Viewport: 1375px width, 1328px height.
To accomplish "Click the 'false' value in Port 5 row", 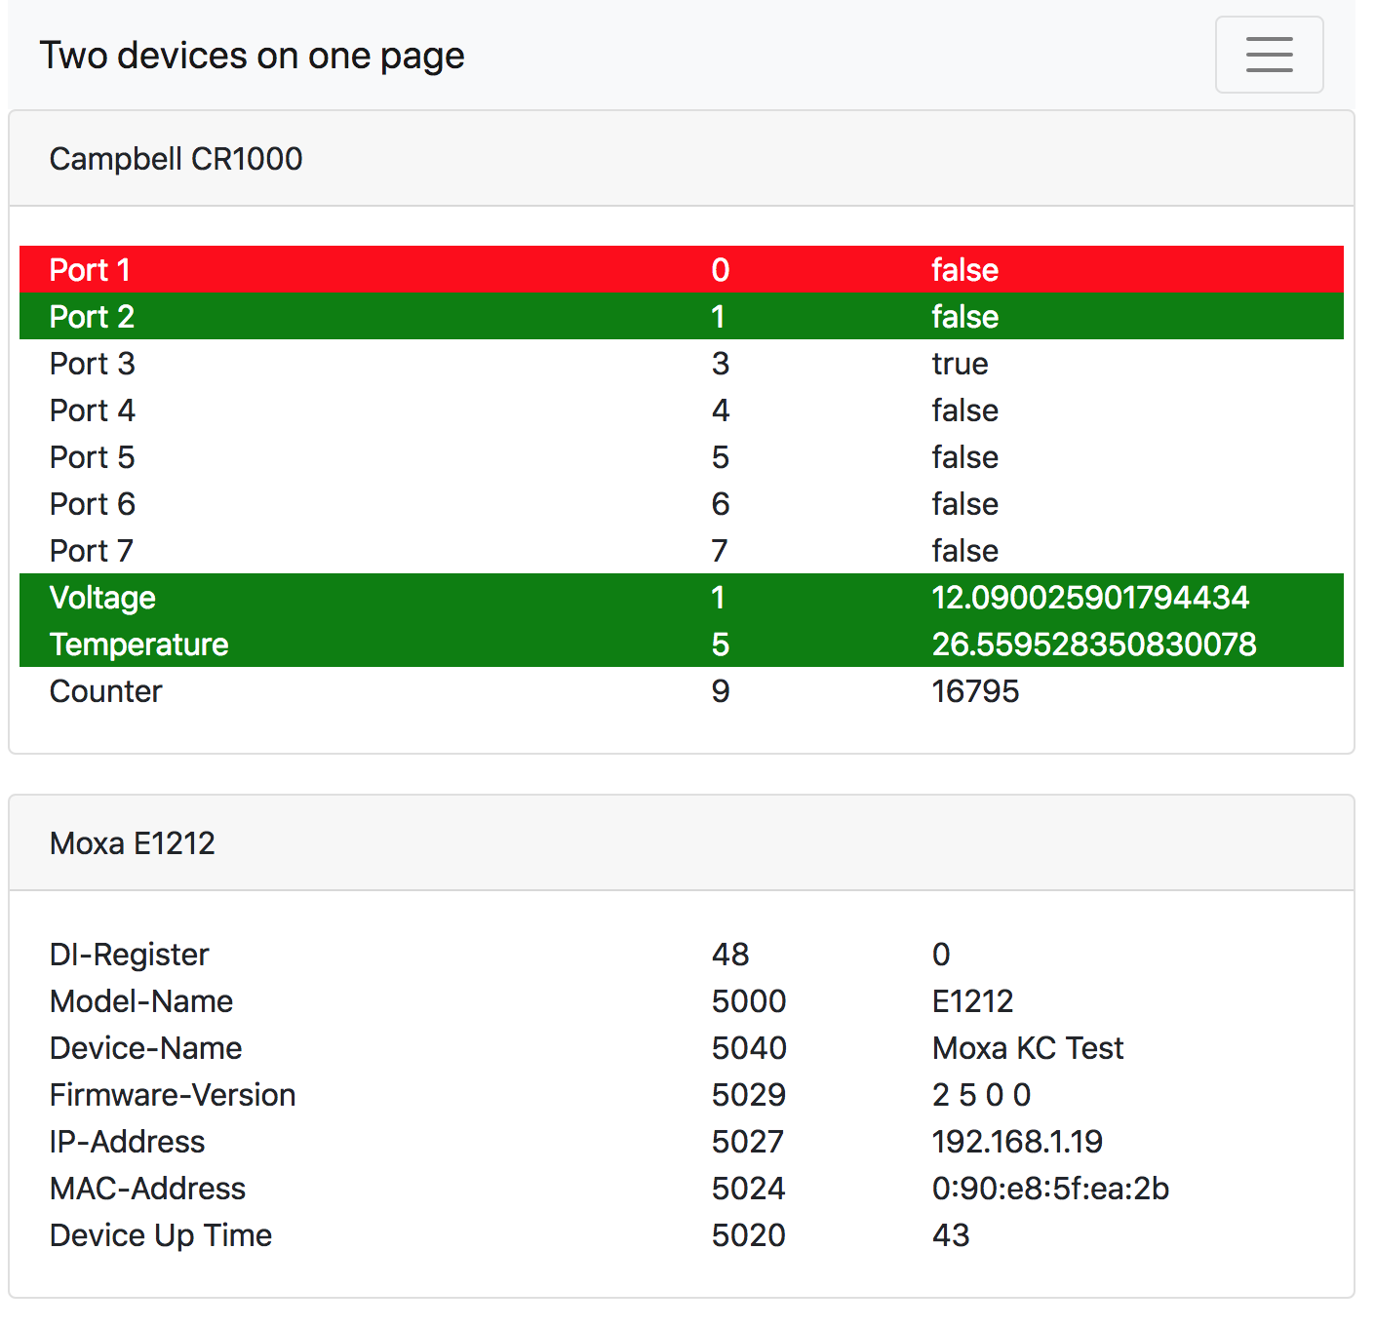I will pyautogui.click(x=964, y=457).
